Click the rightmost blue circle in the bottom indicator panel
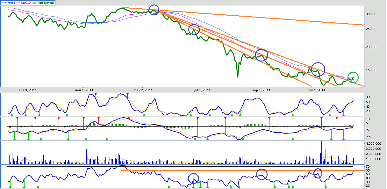The image size is (387, 189). [x=318, y=173]
